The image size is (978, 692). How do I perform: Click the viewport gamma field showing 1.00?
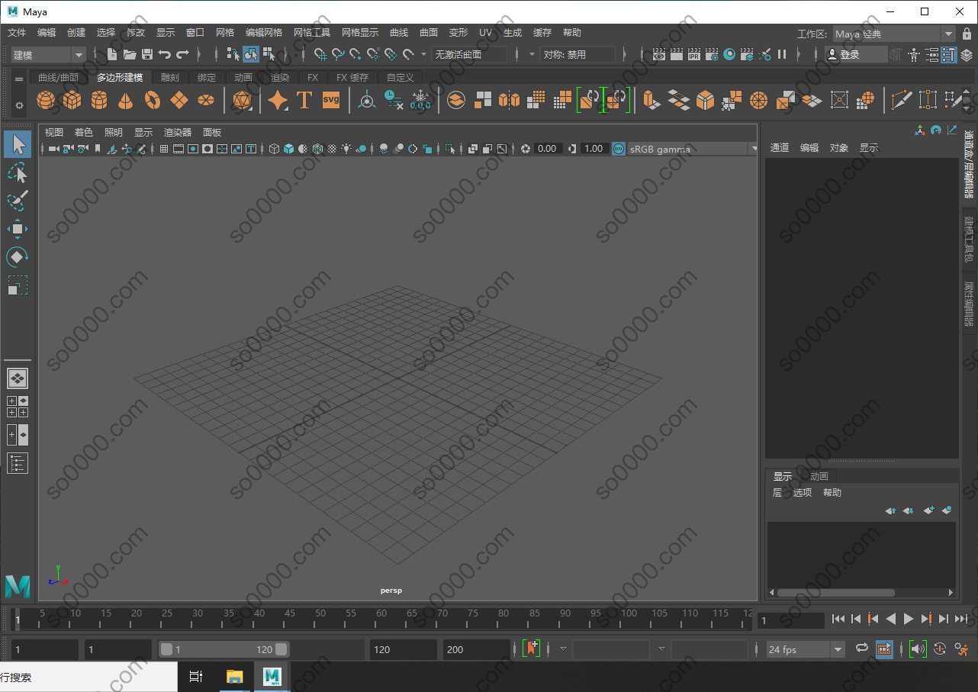point(594,149)
